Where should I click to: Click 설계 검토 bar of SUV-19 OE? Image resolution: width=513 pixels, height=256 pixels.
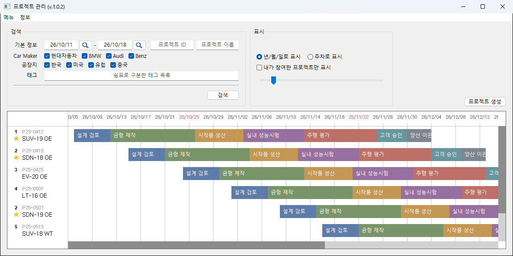click(92, 136)
